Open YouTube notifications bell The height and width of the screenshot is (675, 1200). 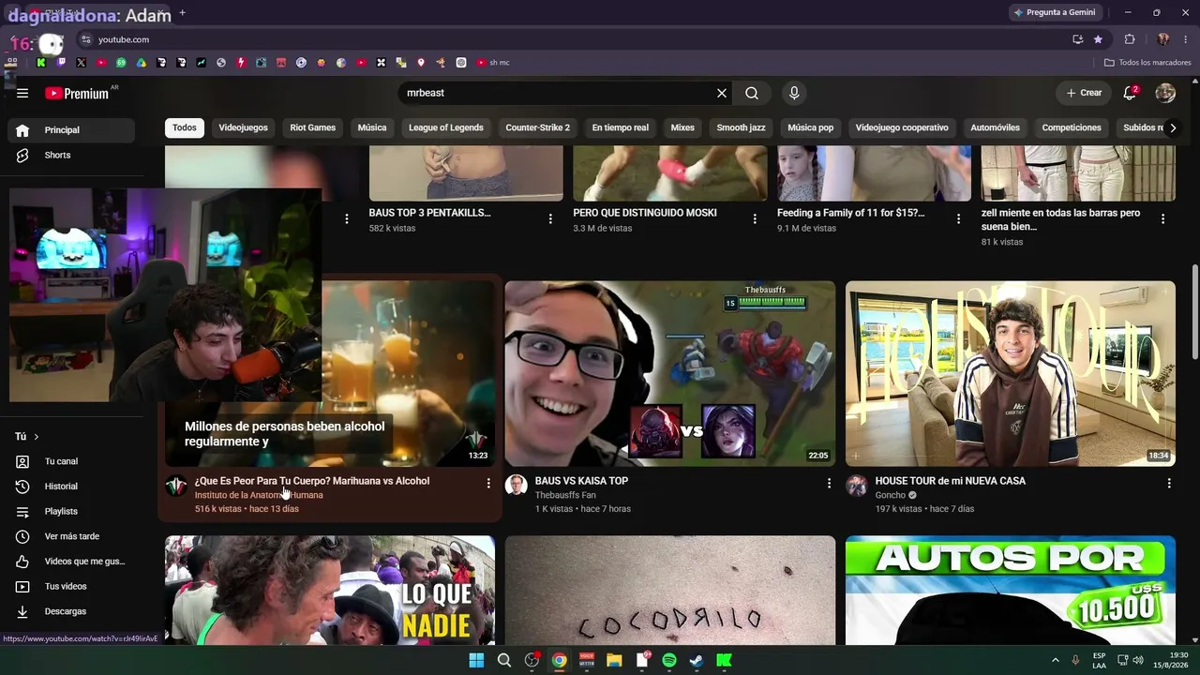1130,93
